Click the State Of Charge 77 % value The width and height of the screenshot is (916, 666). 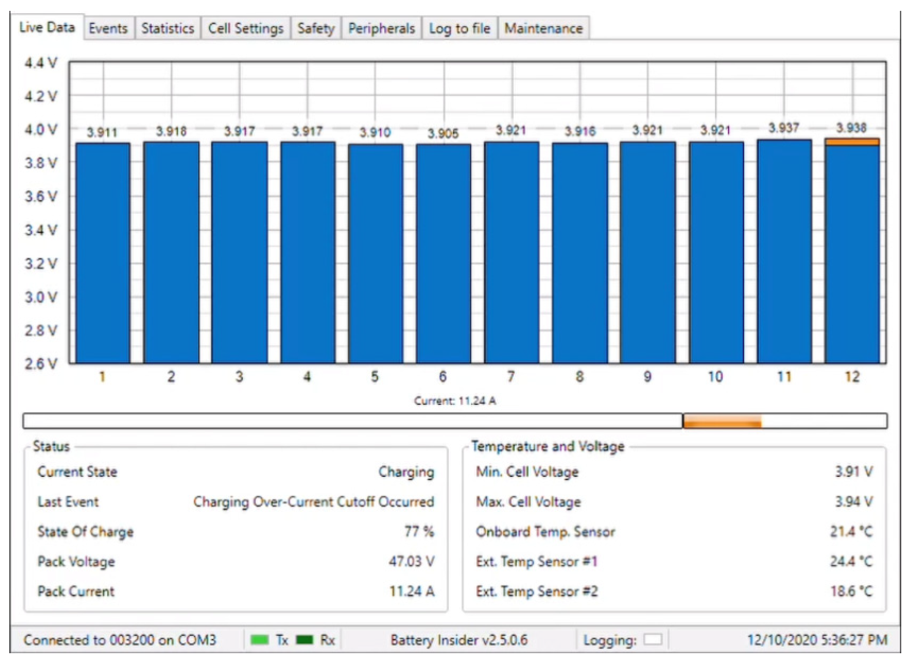click(x=419, y=532)
